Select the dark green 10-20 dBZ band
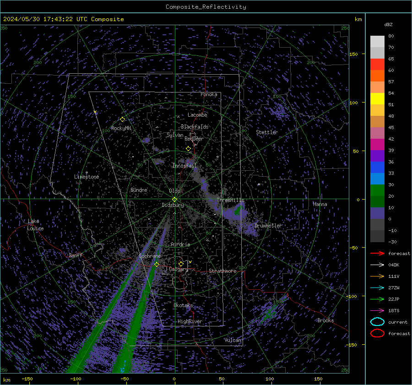 coord(377,201)
